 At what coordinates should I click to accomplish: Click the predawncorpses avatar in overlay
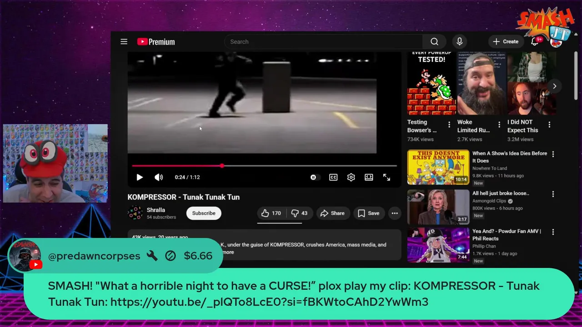[x=25, y=255]
